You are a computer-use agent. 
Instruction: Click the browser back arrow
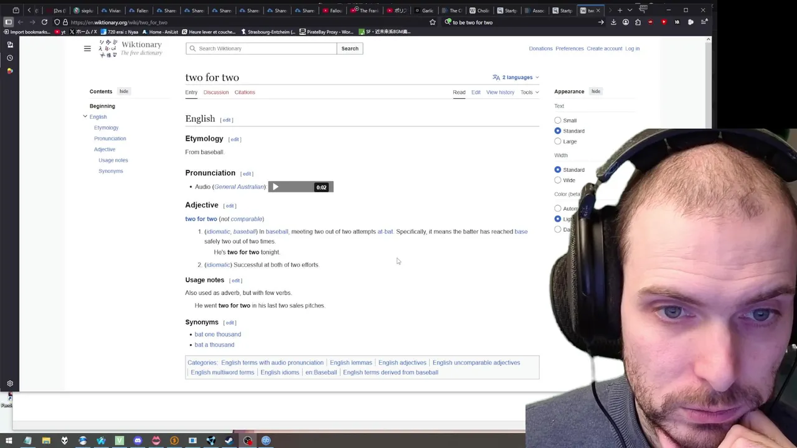[21, 22]
